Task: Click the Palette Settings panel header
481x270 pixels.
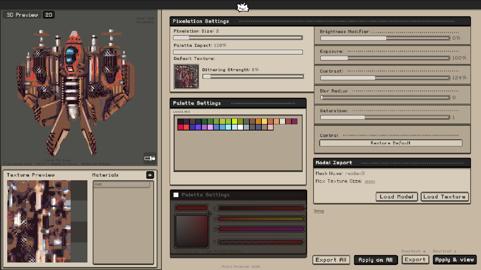Action: [x=197, y=103]
